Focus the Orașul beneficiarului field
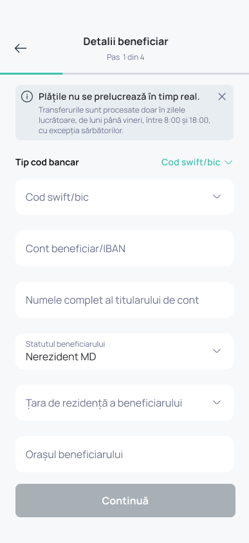249x543 pixels. click(124, 454)
